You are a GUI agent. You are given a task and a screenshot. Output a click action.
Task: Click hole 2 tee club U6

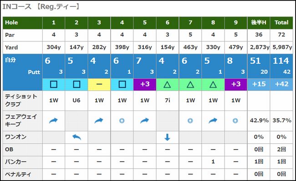tap(77, 101)
